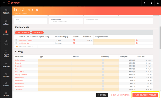Viewport: 161px width, 98px height.
Task: Open the notifications bell icon
Action: point(151,3)
